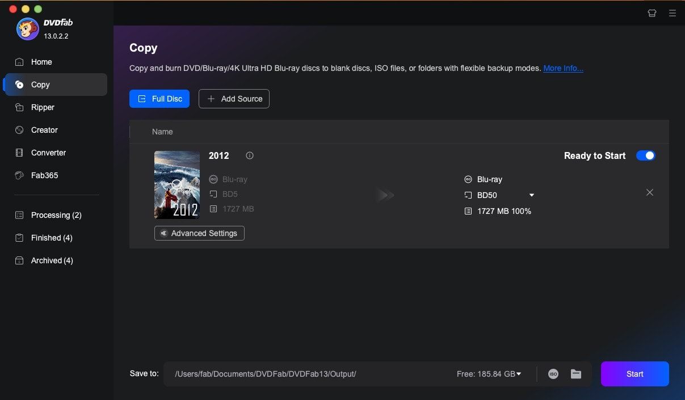Go to Ripper module in sidebar
Image resolution: width=685 pixels, height=400 pixels.
[x=43, y=107]
